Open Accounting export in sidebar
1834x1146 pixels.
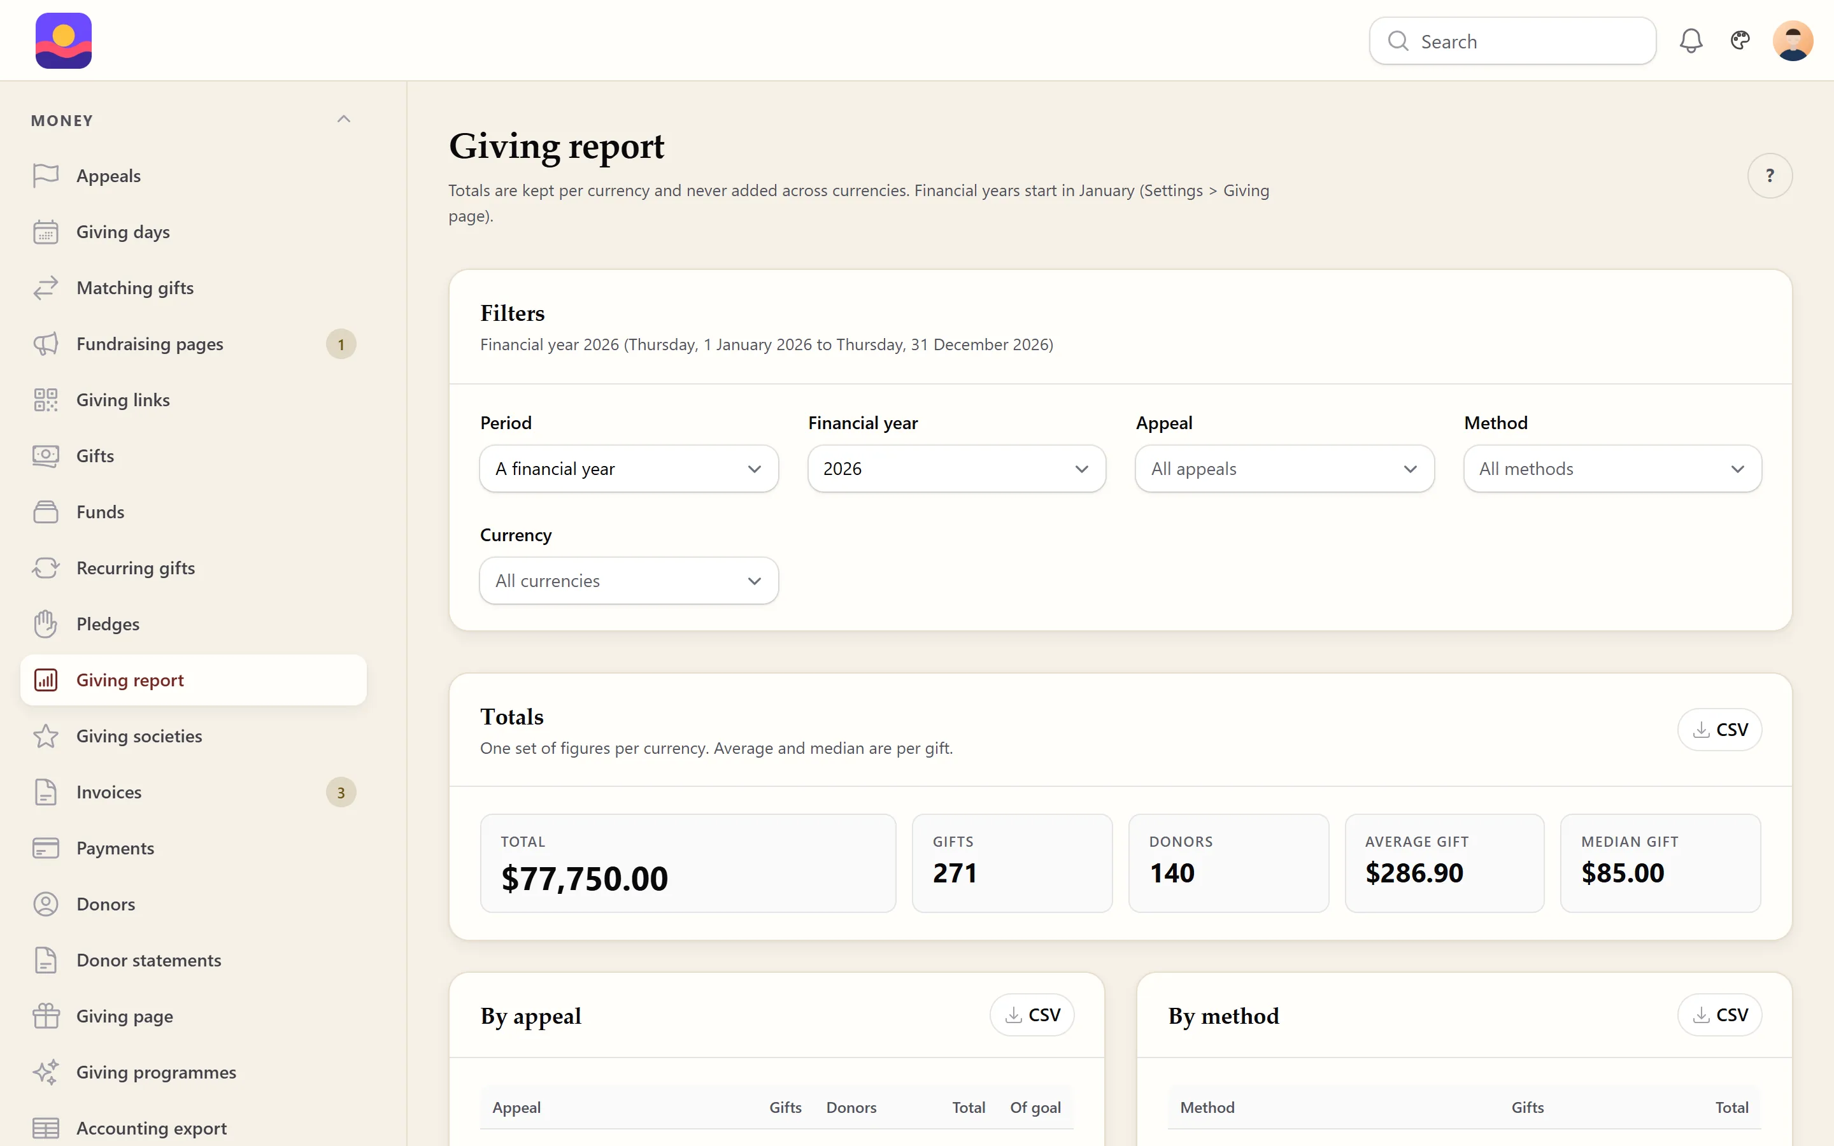(x=193, y=1129)
